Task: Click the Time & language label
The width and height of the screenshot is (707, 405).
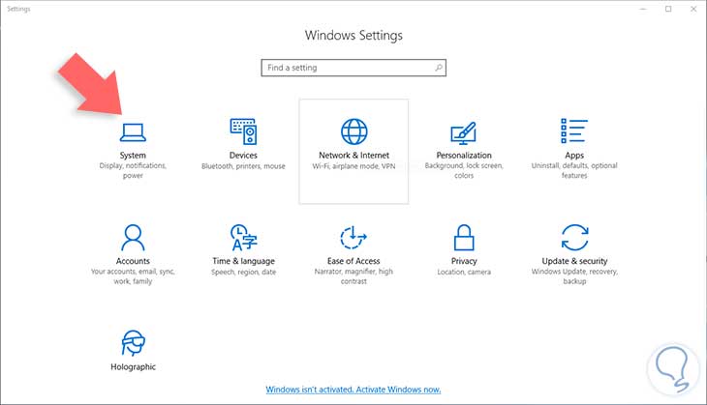Action: point(243,261)
